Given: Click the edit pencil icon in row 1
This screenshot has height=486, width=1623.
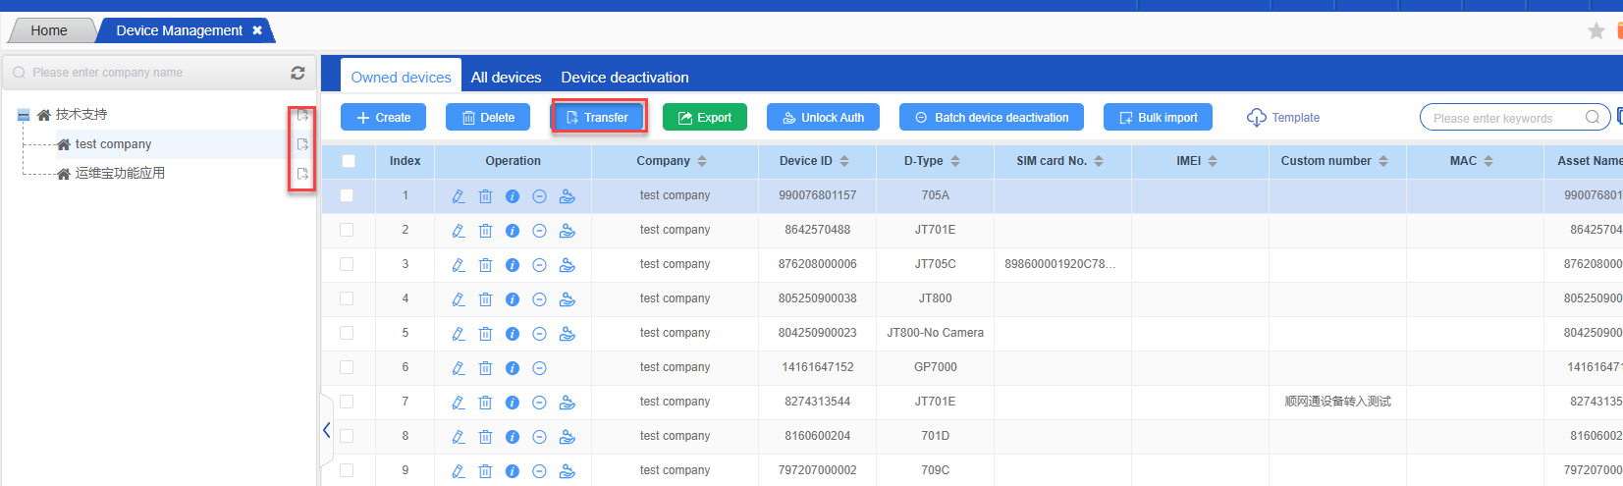Looking at the screenshot, I should (458, 196).
